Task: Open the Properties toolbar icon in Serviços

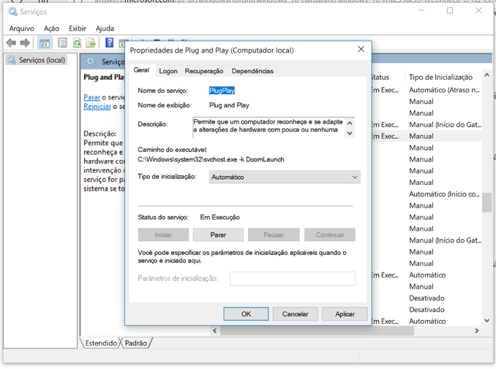Action: 63,42
